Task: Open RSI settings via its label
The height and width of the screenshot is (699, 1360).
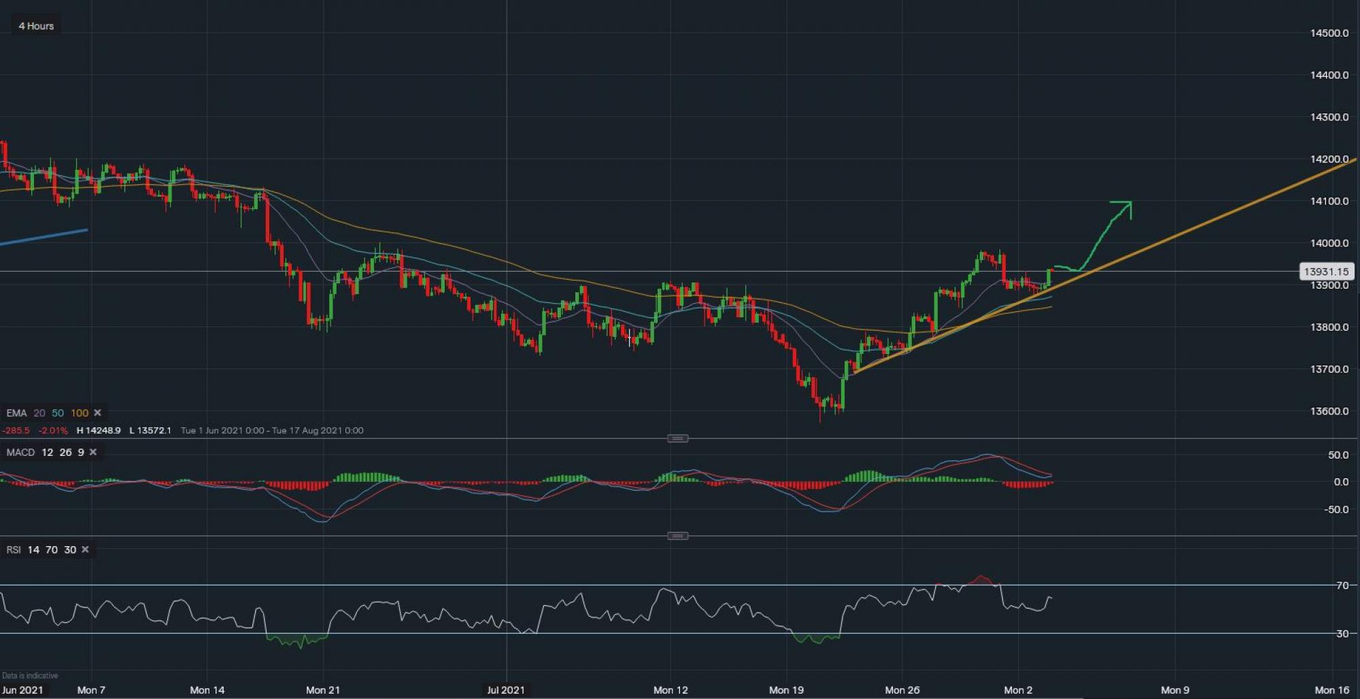Action: 14,550
